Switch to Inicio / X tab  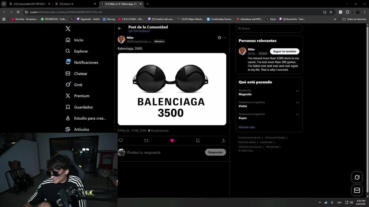click(x=76, y=4)
